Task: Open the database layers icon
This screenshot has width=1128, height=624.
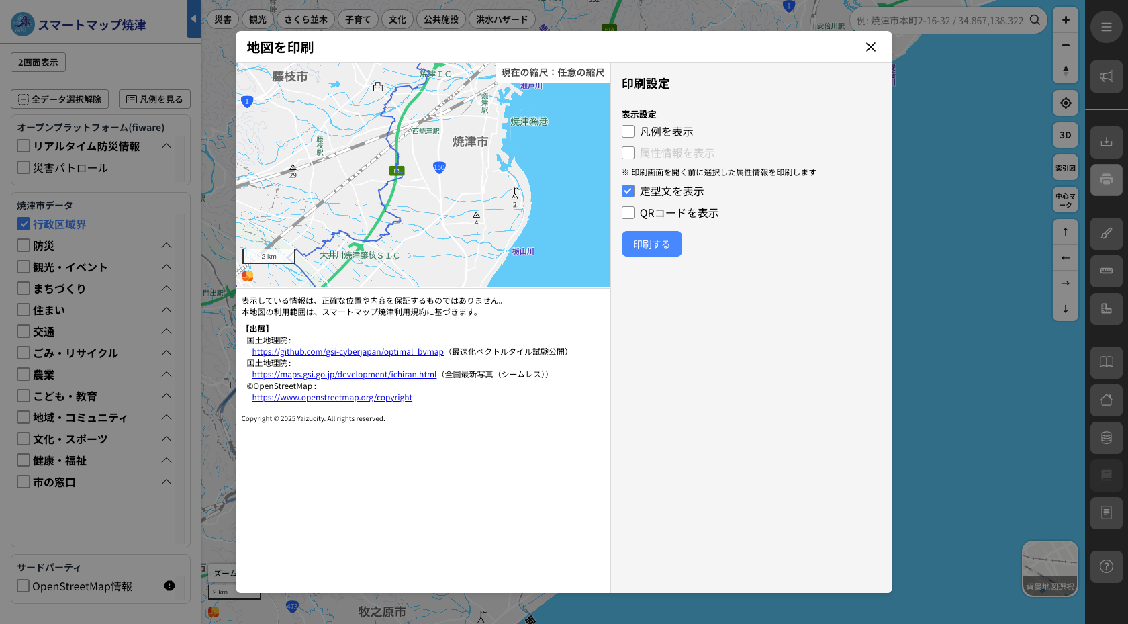Action: [x=1107, y=438]
